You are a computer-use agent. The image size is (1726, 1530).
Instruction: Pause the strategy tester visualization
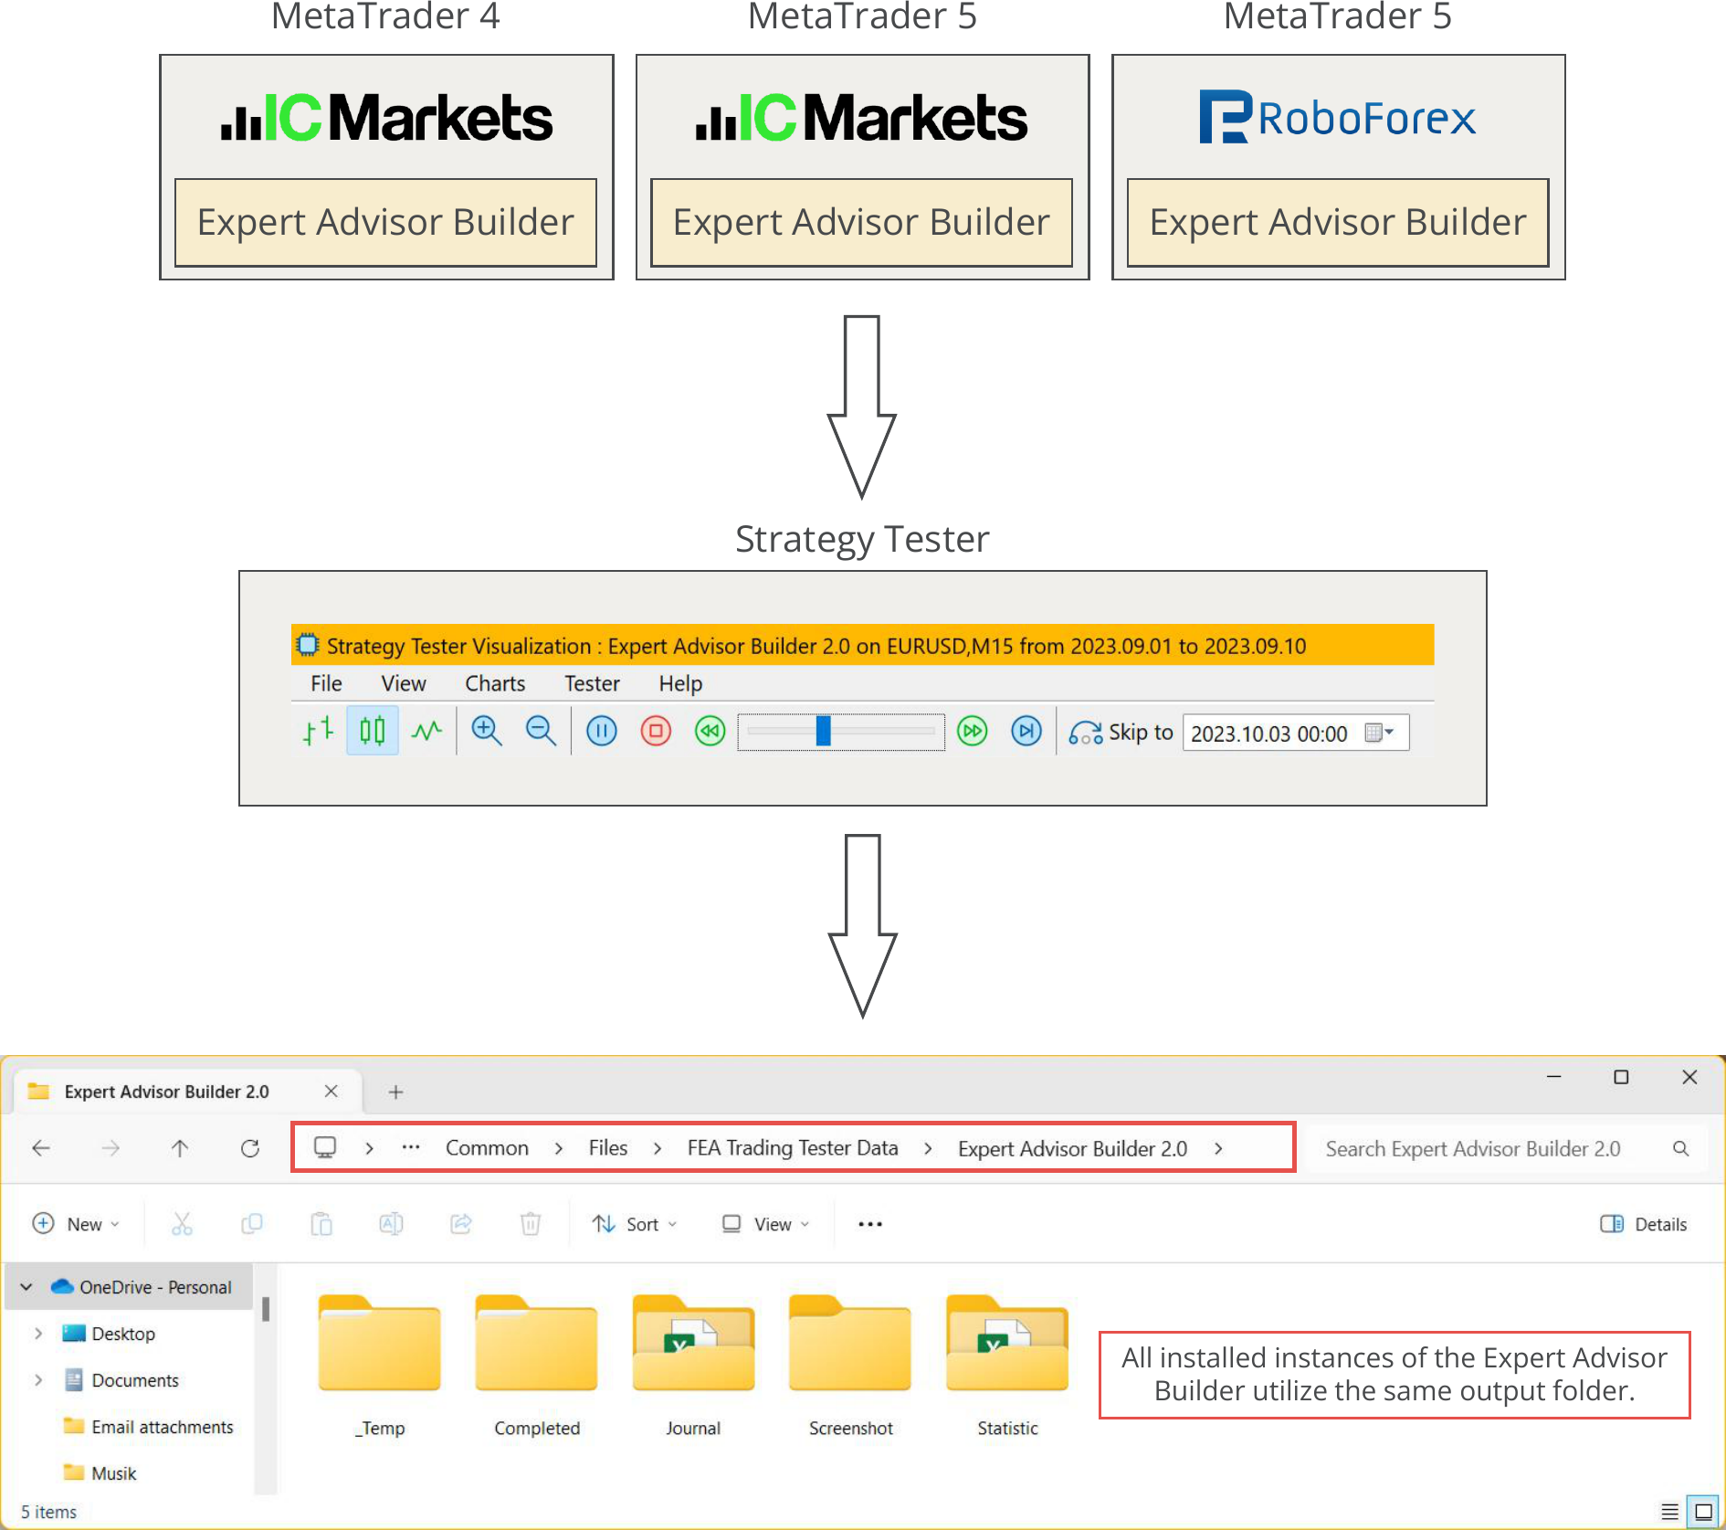[601, 732]
